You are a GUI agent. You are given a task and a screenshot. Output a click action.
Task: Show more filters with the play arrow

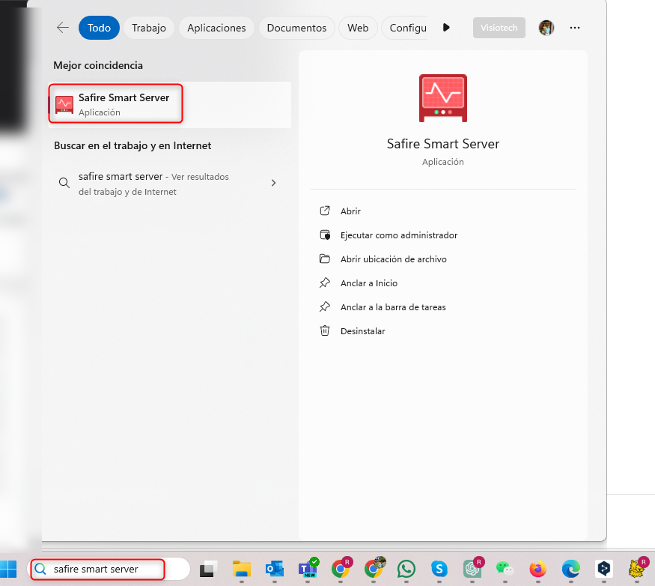click(x=446, y=28)
